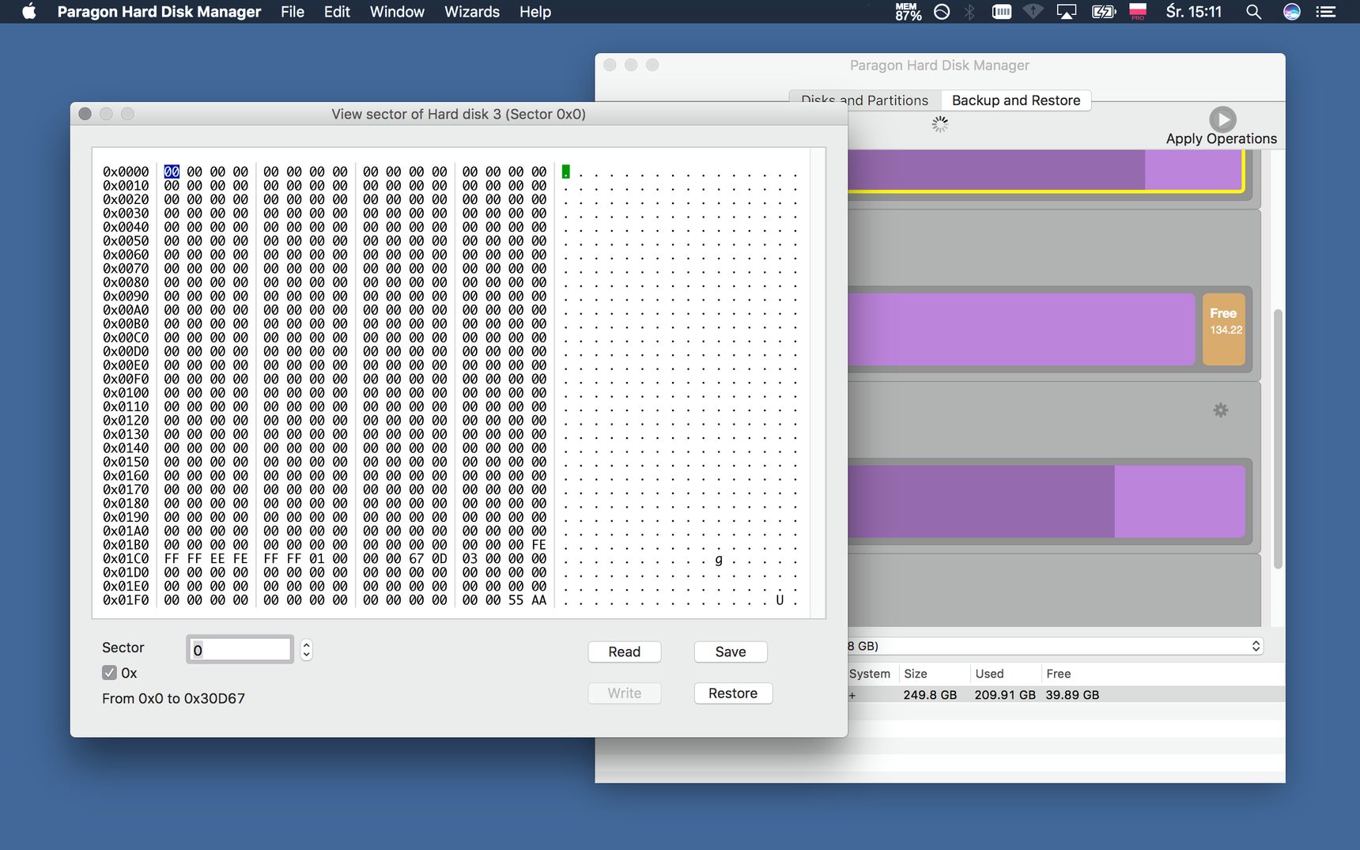Click the Save button
The width and height of the screenshot is (1360, 850).
click(x=731, y=652)
